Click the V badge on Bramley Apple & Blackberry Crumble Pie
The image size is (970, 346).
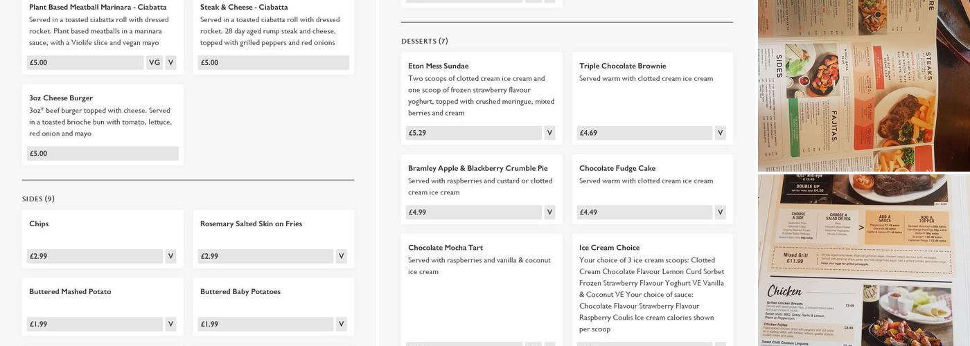coord(549,212)
